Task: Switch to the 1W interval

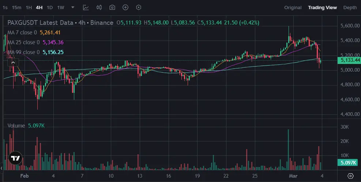Action: coord(61,8)
